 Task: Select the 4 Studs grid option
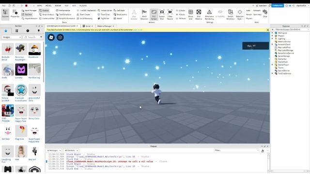(181, 14)
